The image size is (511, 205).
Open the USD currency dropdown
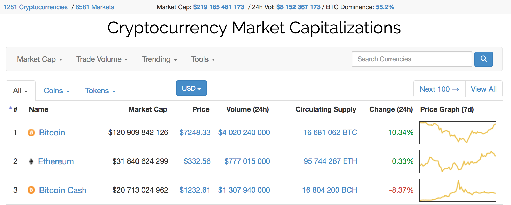coord(191,88)
